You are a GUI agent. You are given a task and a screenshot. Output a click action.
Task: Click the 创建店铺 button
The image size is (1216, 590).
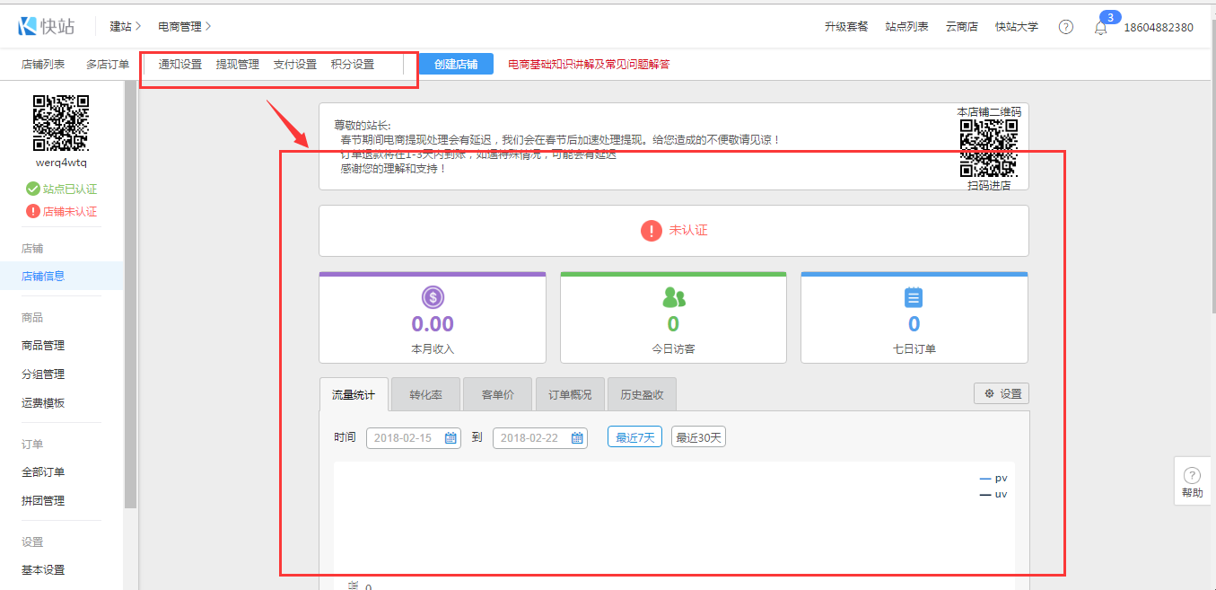(456, 65)
